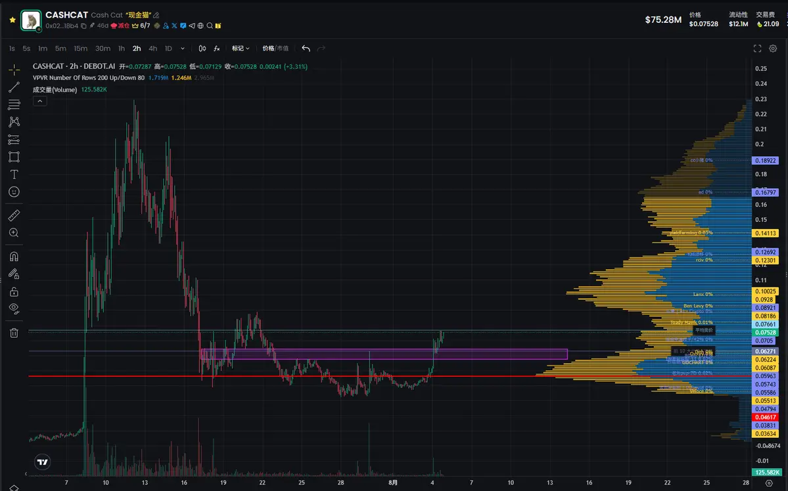
Task: Click the magnifier search icon in token header
Action: click(210, 26)
